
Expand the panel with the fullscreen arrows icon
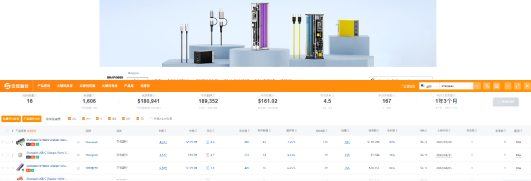[x=517, y=86]
